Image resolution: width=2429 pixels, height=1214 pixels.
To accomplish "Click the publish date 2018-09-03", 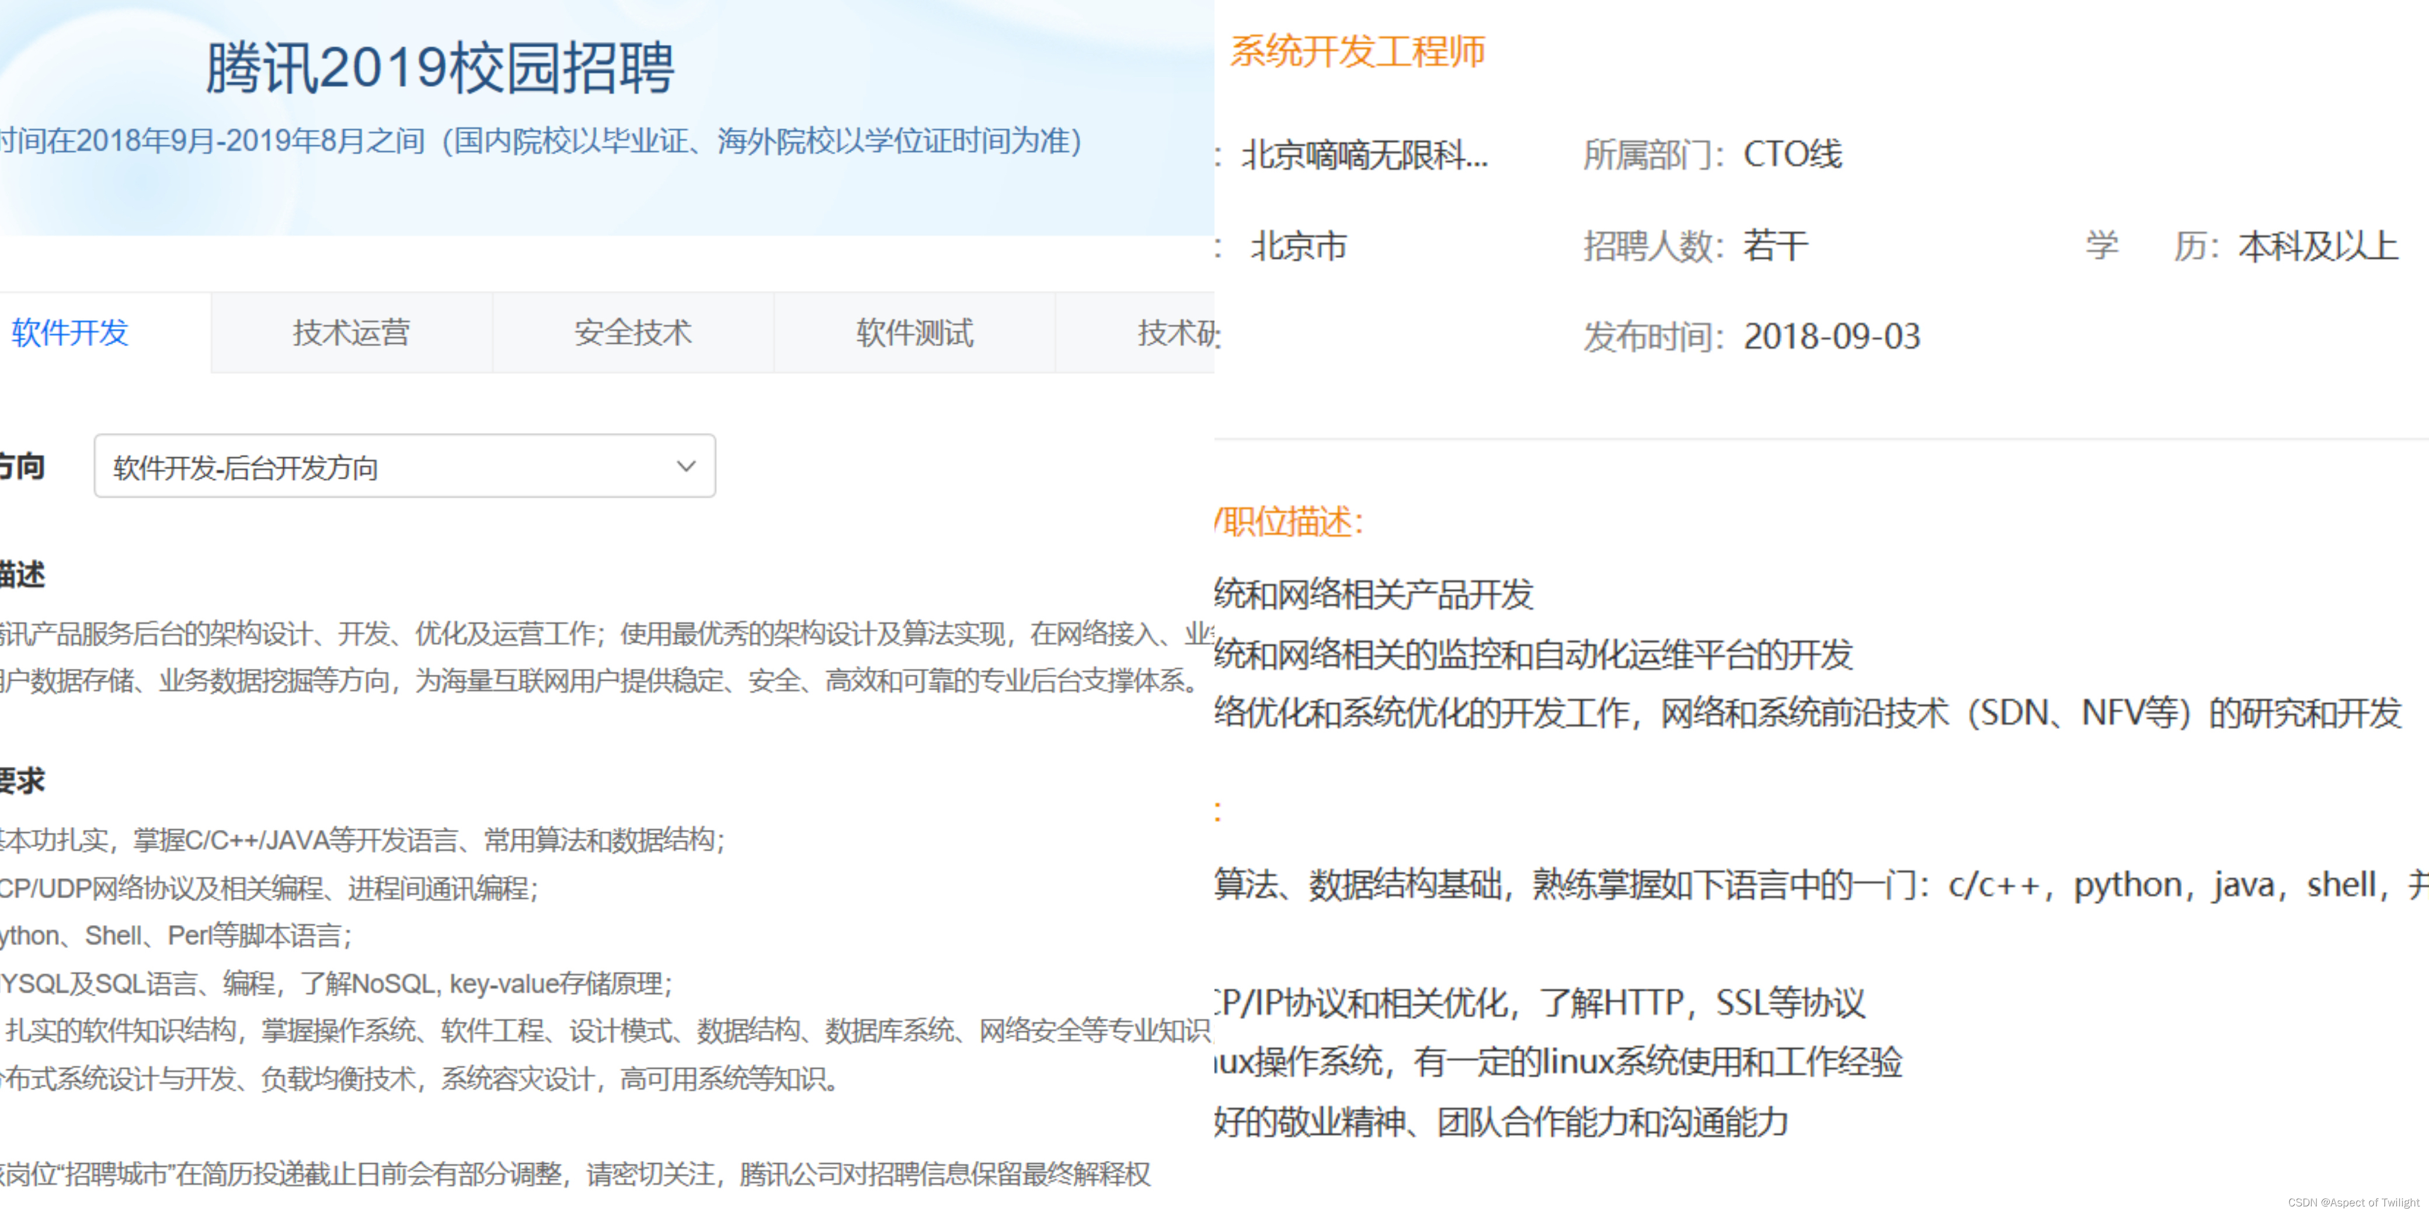I will click(x=1831, y=337).
